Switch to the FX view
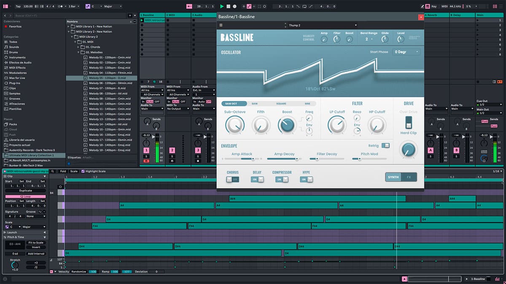 [x=409, y=177]
